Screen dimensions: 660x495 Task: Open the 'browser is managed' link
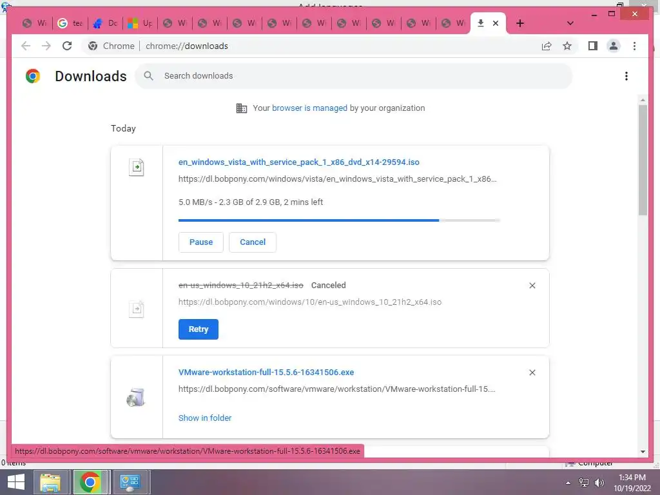(x=309, y=108)
